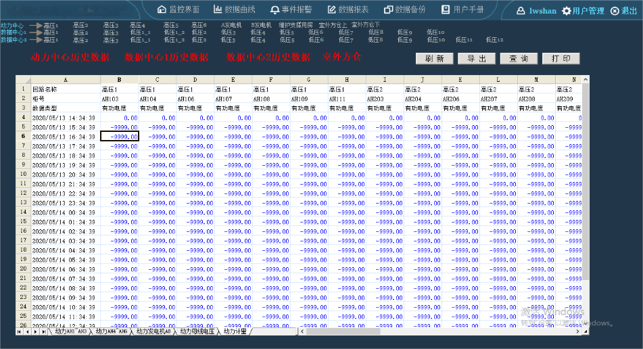Select column B header
The height and width of the screenshot is (349, 643).
pos(119,80)
